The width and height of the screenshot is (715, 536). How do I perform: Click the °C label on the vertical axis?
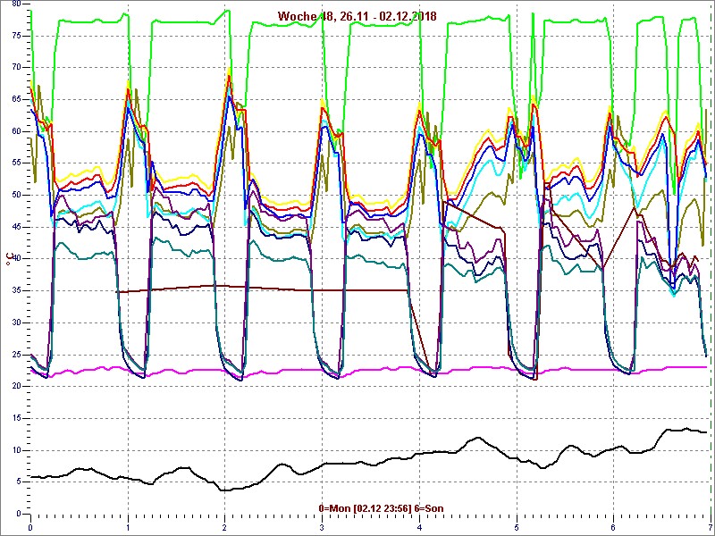[11, 260]
